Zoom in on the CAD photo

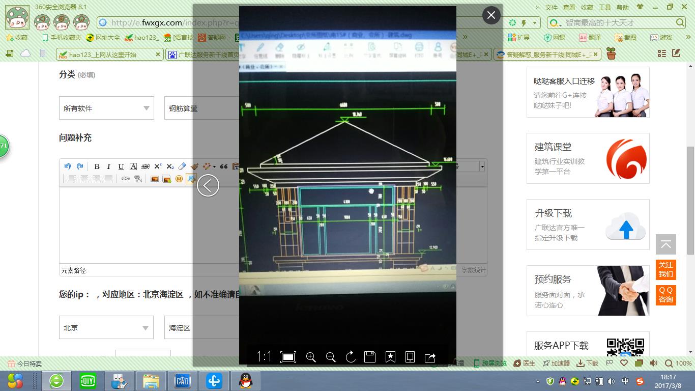point(311,357)
